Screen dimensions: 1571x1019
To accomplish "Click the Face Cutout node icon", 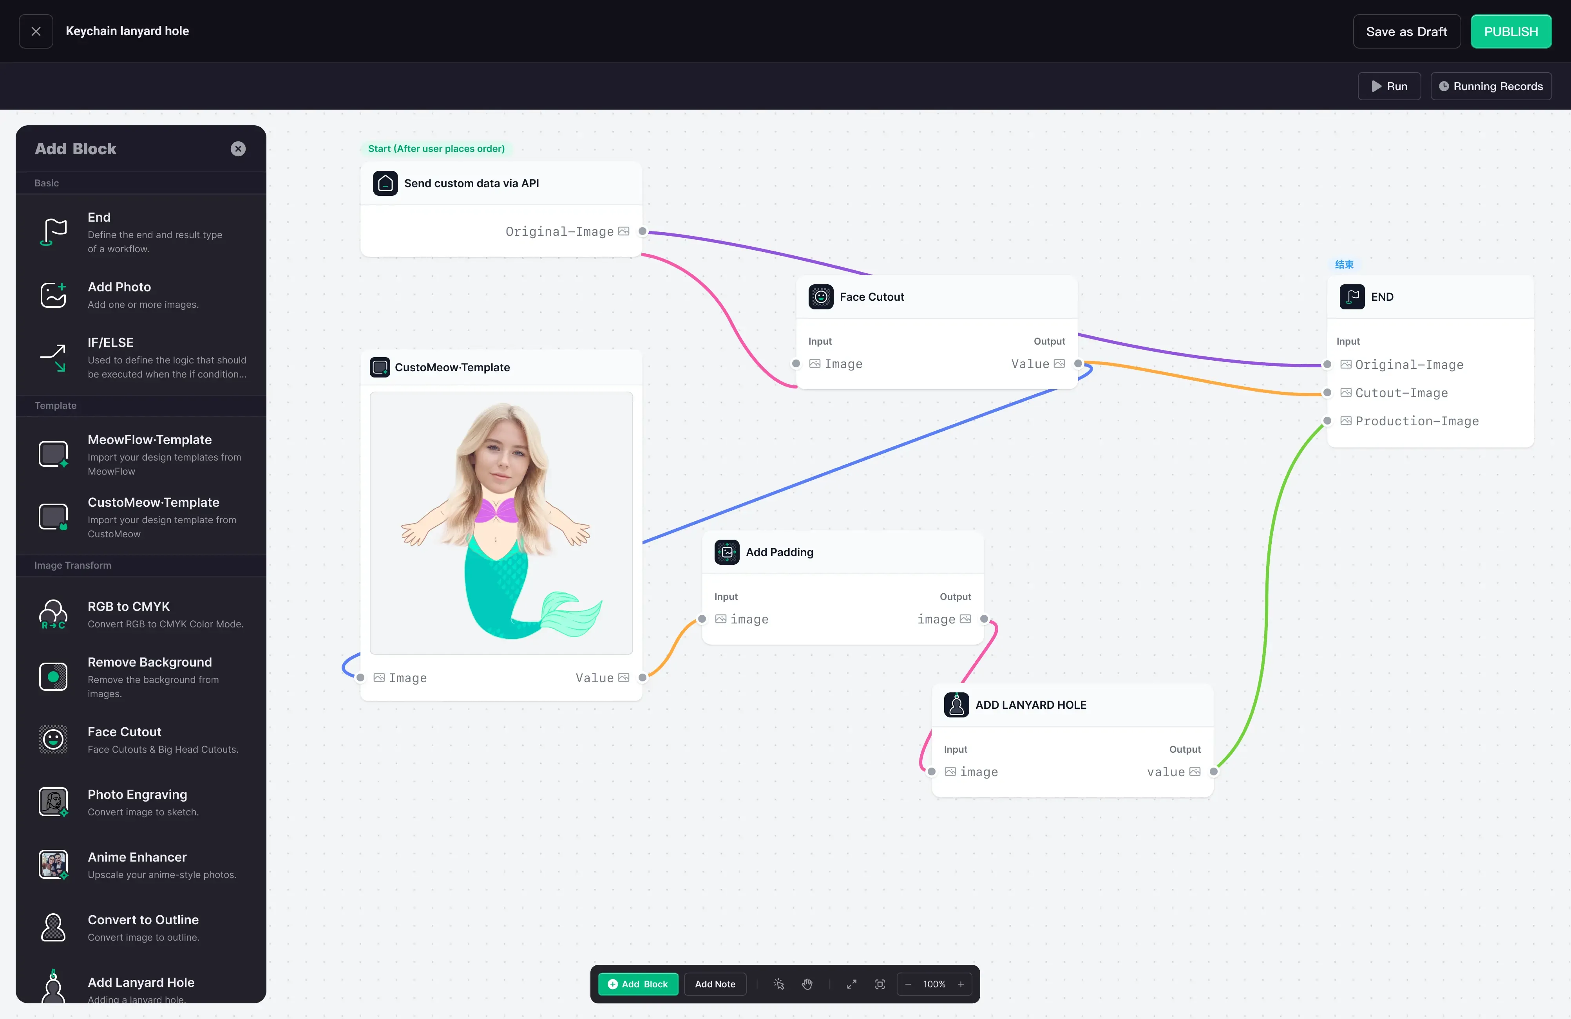I will 820,297.
